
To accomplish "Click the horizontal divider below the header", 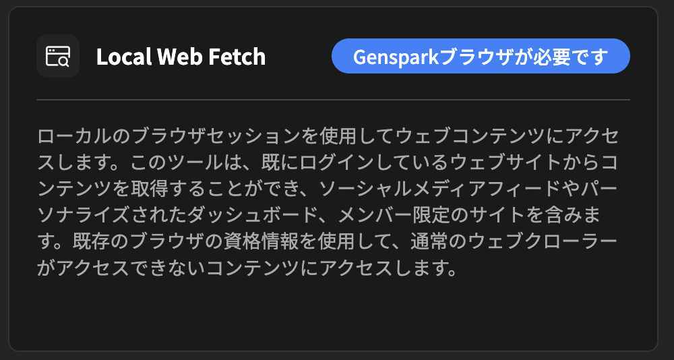I will click(x=333, y=100).
